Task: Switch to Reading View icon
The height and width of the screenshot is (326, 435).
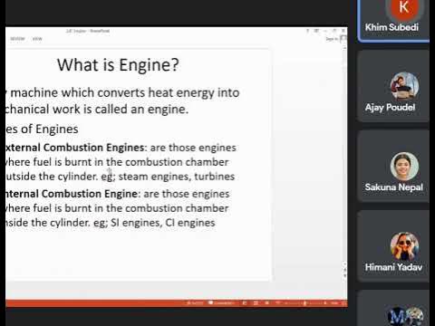Action: tap(267, 302)
